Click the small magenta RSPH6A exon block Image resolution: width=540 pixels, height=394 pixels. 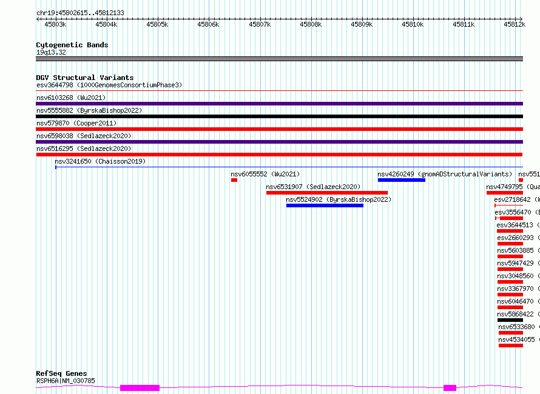(450, 388)
